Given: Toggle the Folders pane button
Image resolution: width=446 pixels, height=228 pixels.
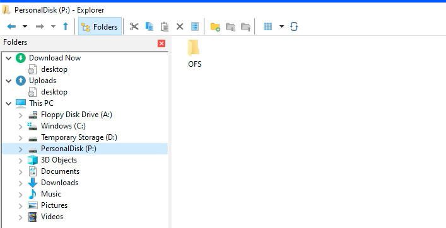Looking at the screenshot, I should point(100,26).
